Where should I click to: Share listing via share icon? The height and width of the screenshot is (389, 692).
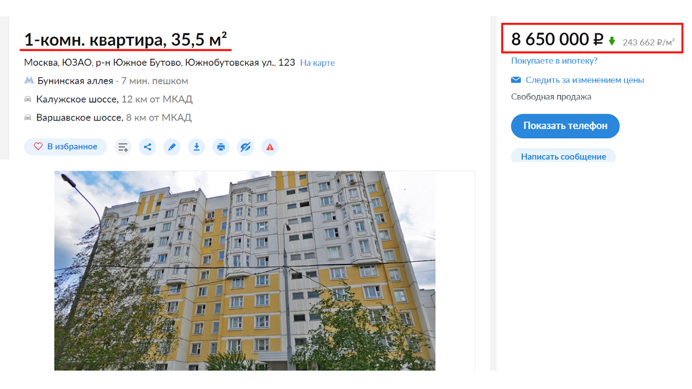click(148, 147)
